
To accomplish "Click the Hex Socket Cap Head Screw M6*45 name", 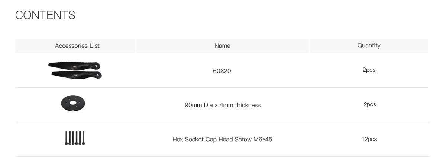I will [x=222, y=140].
